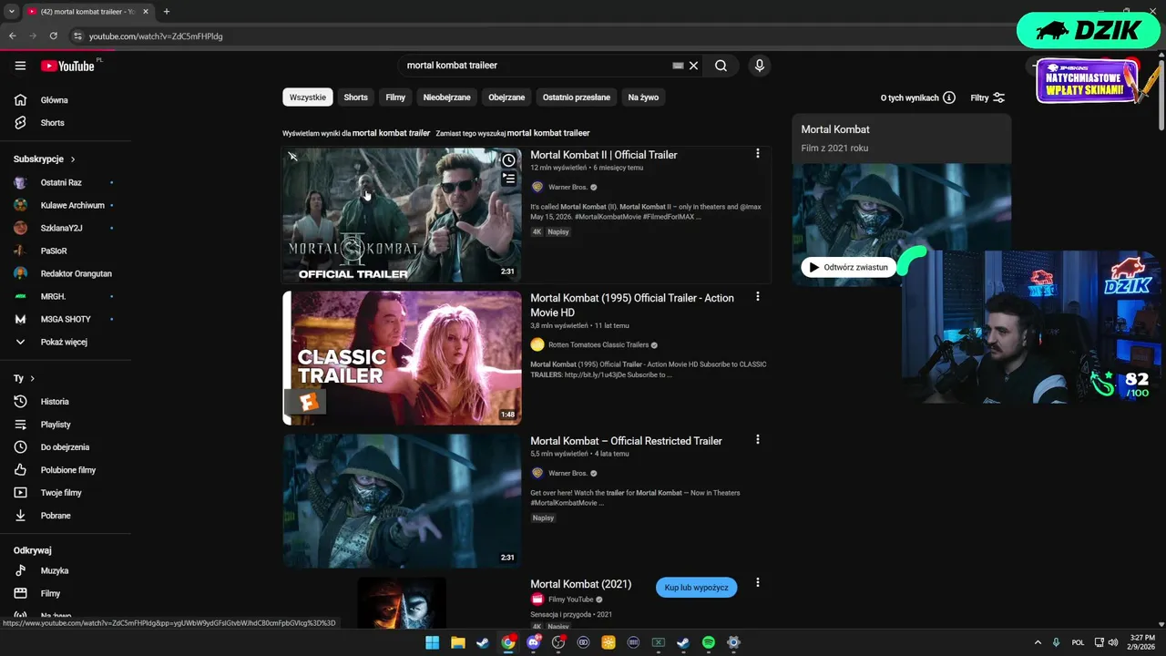The width and height of the screenshot is (1166, 656).
Task: Open the YouTube hamburger guide menu
Action: (20, 66)
